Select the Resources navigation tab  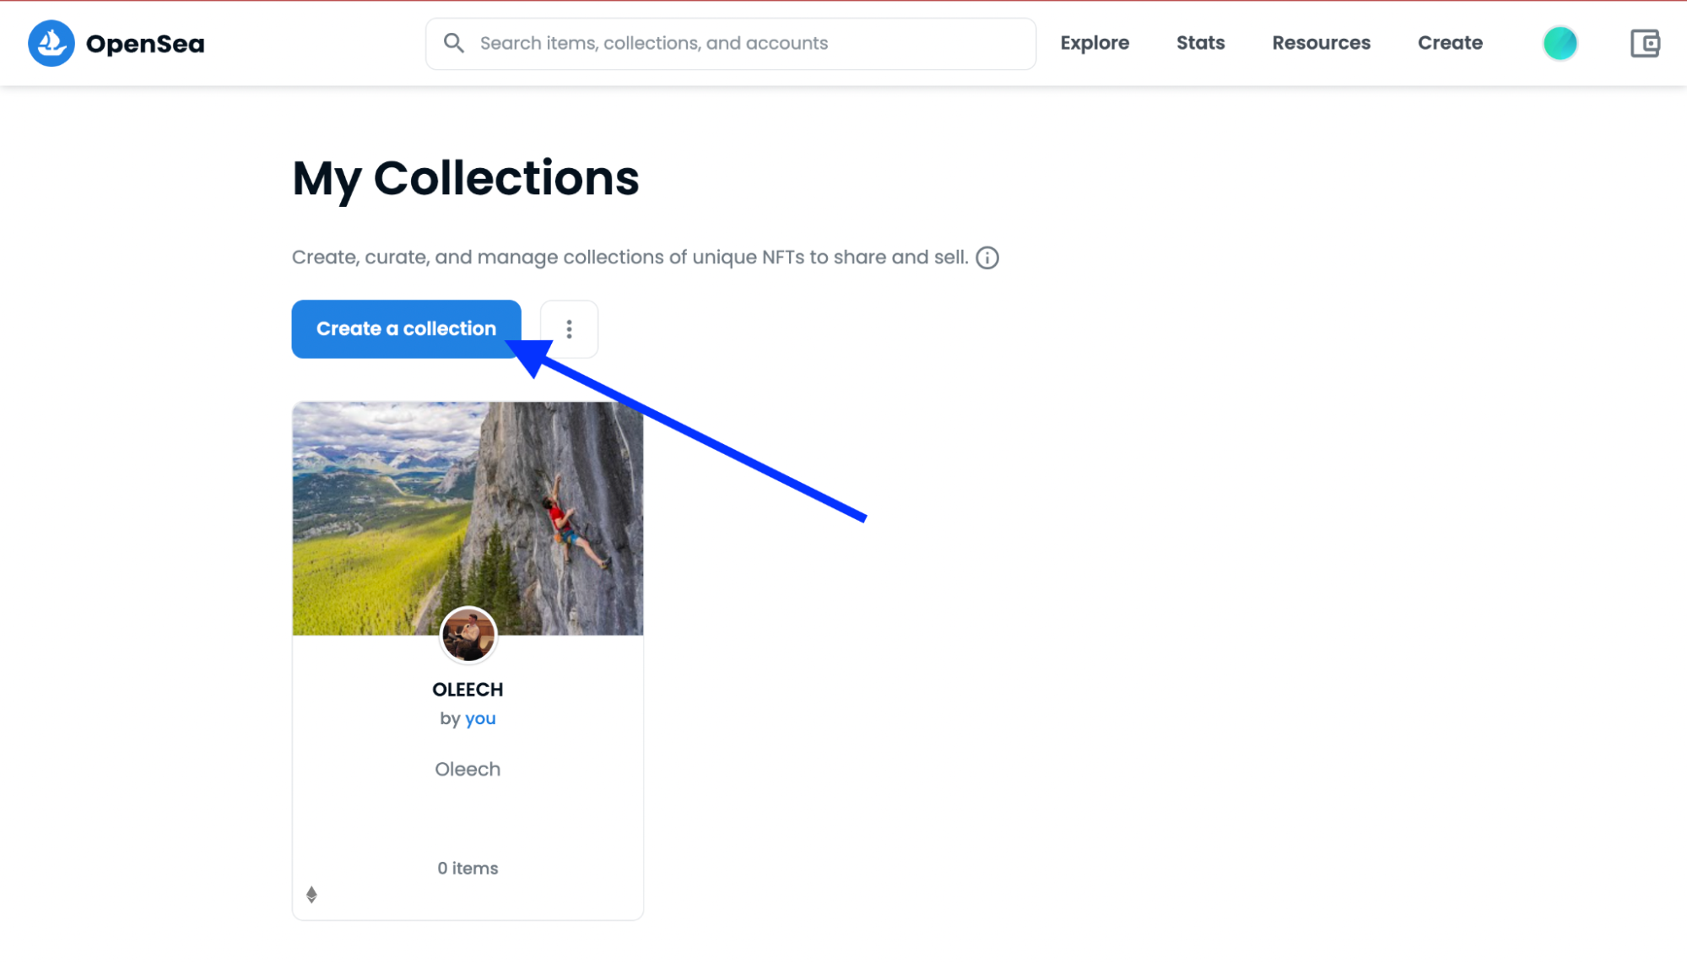(x=1321, y=43)
